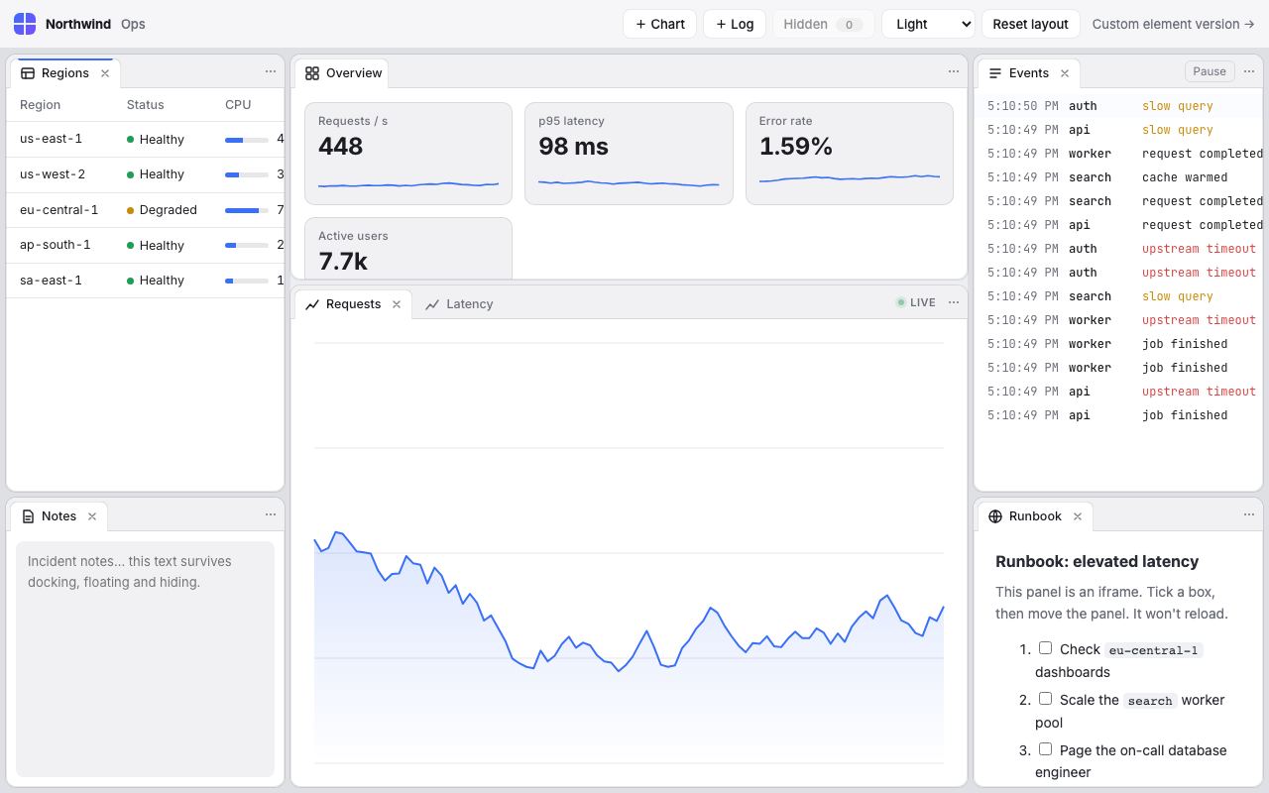This screenshot has height=793, width=1269.
Task: Click the Reset layout button
Action: (x=1031, y=24)
